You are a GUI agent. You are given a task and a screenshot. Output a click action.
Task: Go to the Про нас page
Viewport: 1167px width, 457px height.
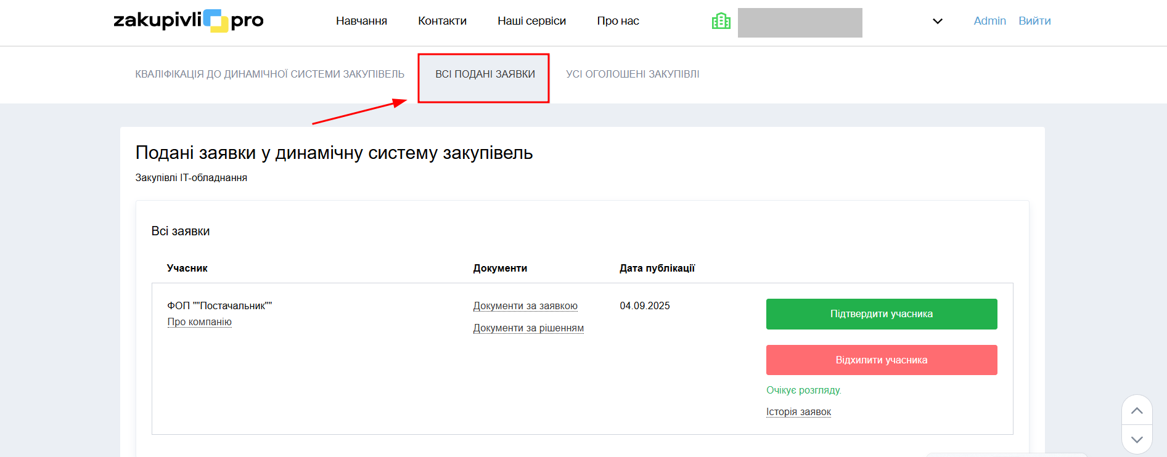point(618,21)
